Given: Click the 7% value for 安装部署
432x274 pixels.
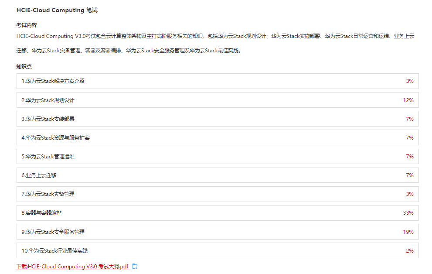Looking at the screenshot, I should click(410, 119).
